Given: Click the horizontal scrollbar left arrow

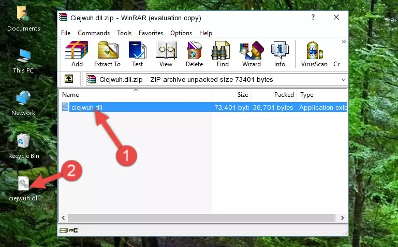Looking at the screenshot, I should pos(64,218).
